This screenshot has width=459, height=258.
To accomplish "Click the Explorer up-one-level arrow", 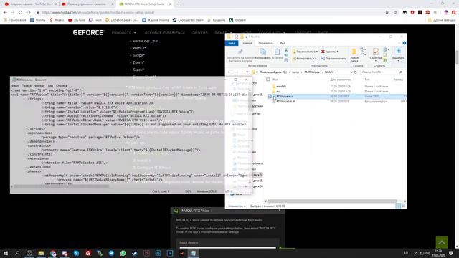I will coord(247,72).
